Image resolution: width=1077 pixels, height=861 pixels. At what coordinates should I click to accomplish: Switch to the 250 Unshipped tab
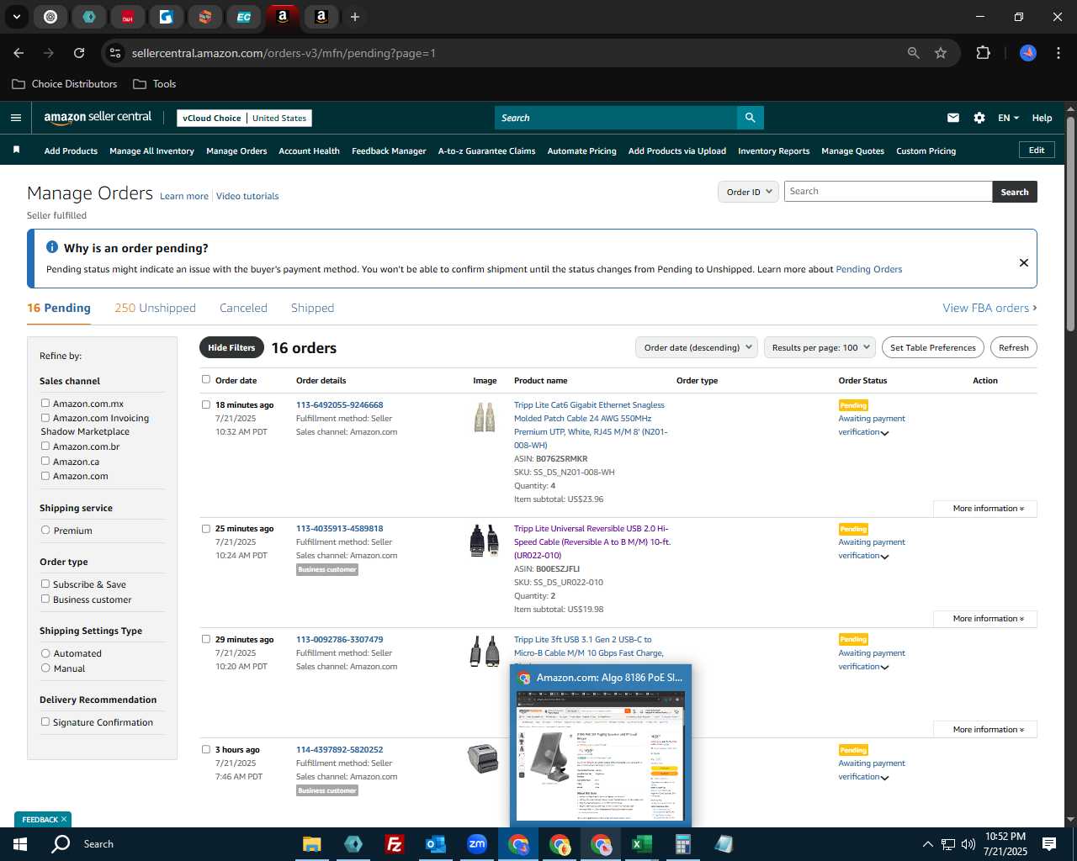155,308
